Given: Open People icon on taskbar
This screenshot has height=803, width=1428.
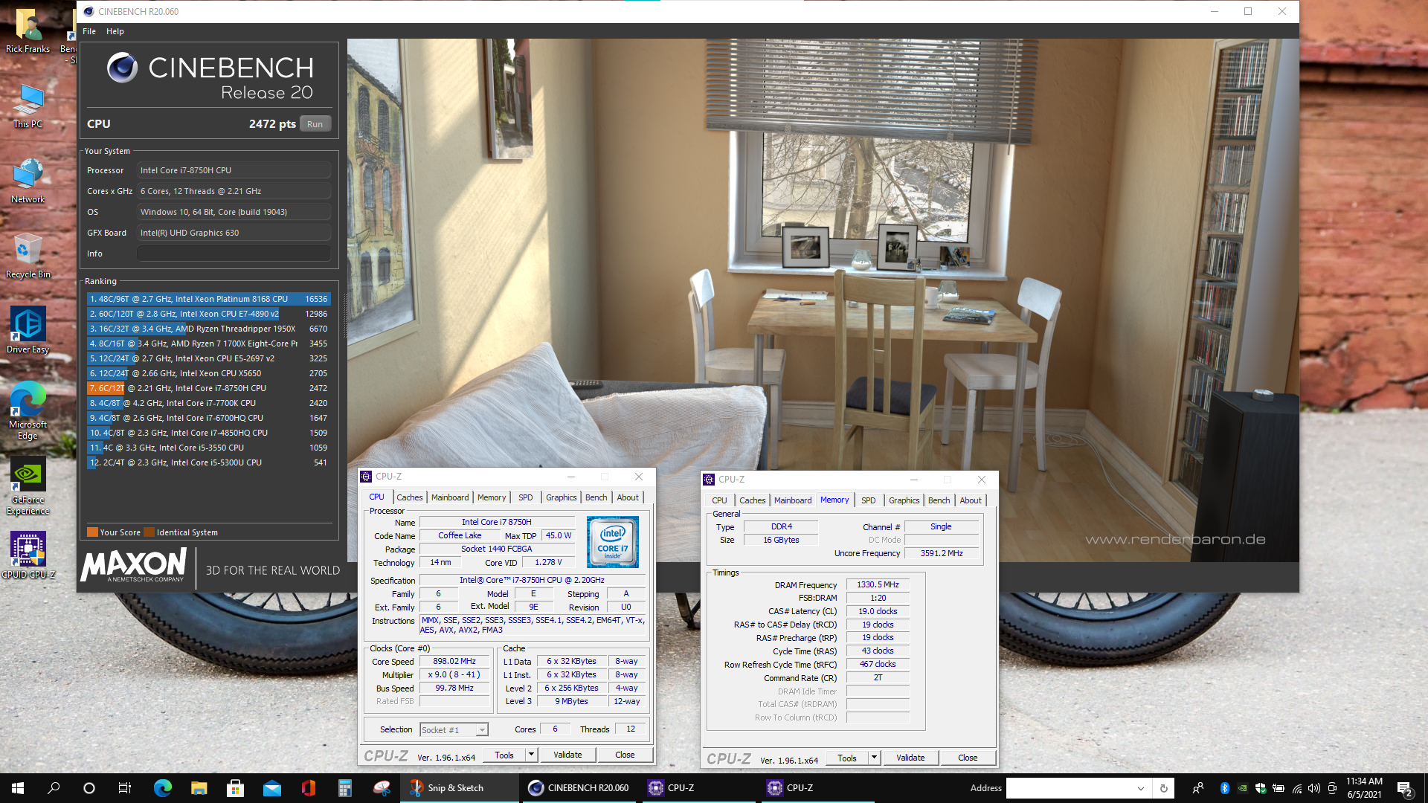Looking at the screenshot, I should 1198,788.
